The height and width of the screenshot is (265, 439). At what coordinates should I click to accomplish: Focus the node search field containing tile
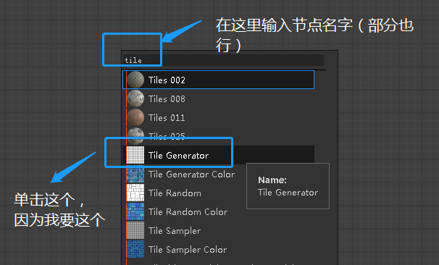tap(223, 60)
